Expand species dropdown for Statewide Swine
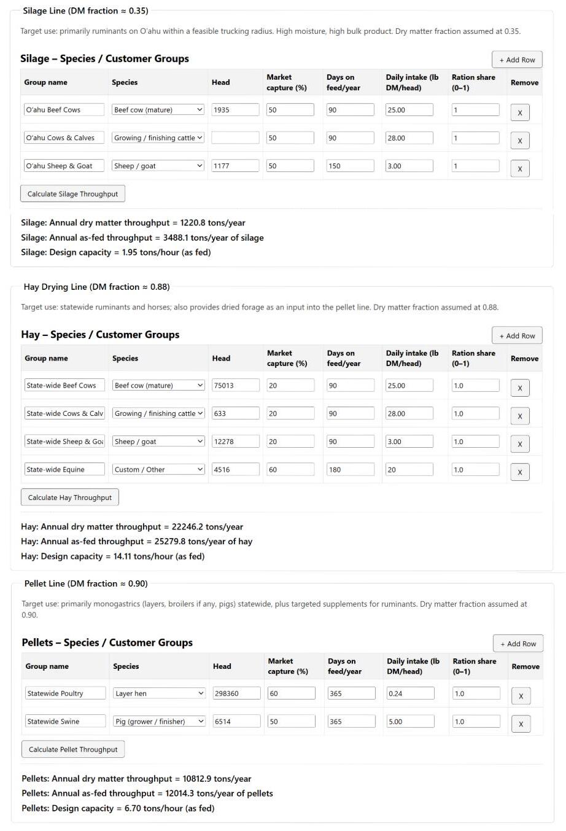 [159, 722]
